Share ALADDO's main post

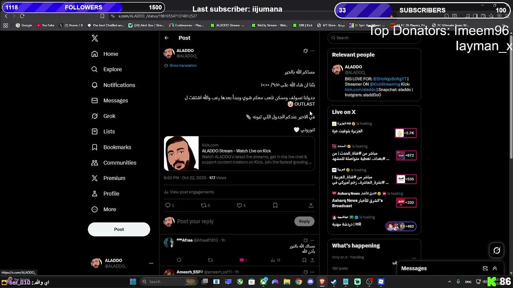click(x=311, y=205)
